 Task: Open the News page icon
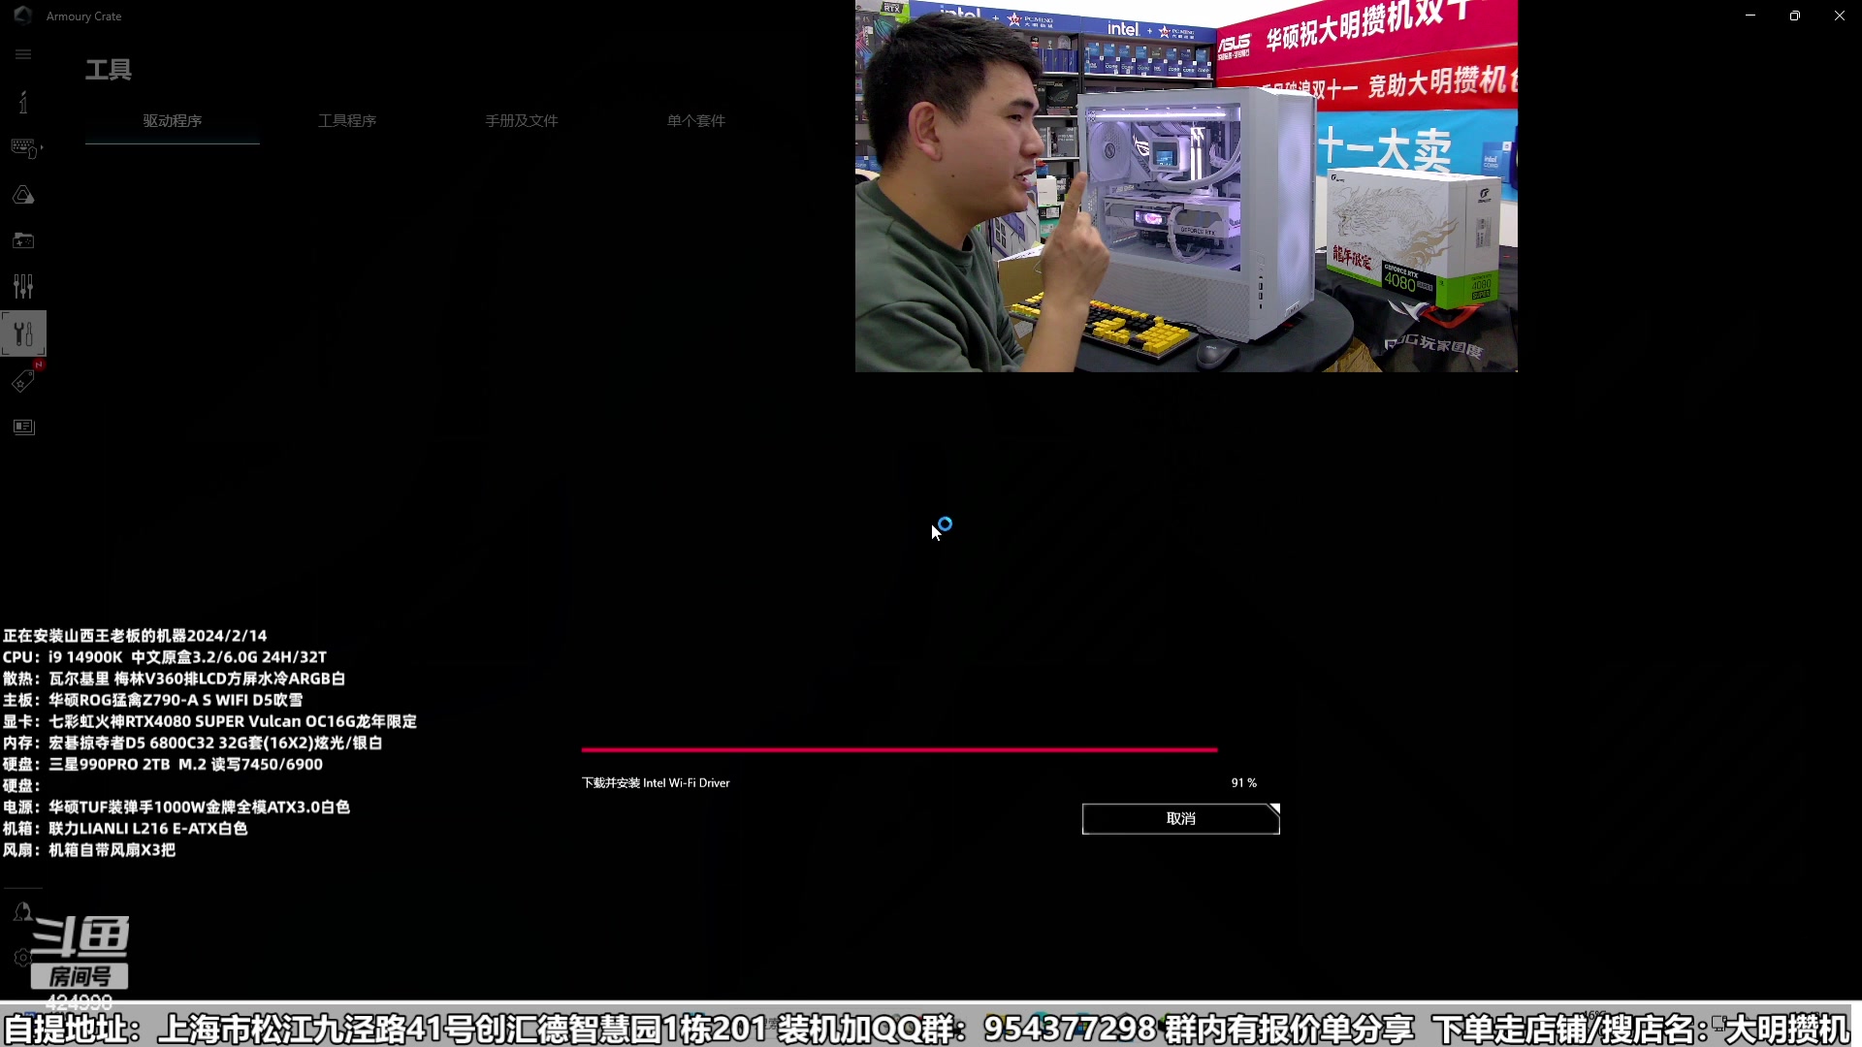(23, 428)
